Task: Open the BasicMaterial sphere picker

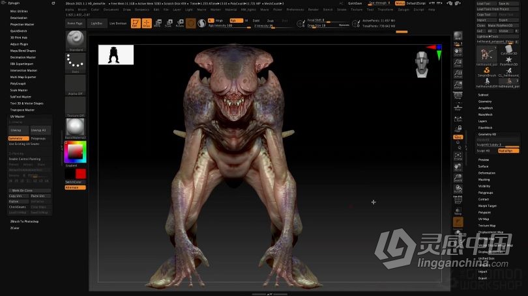Action: (76, 129)
